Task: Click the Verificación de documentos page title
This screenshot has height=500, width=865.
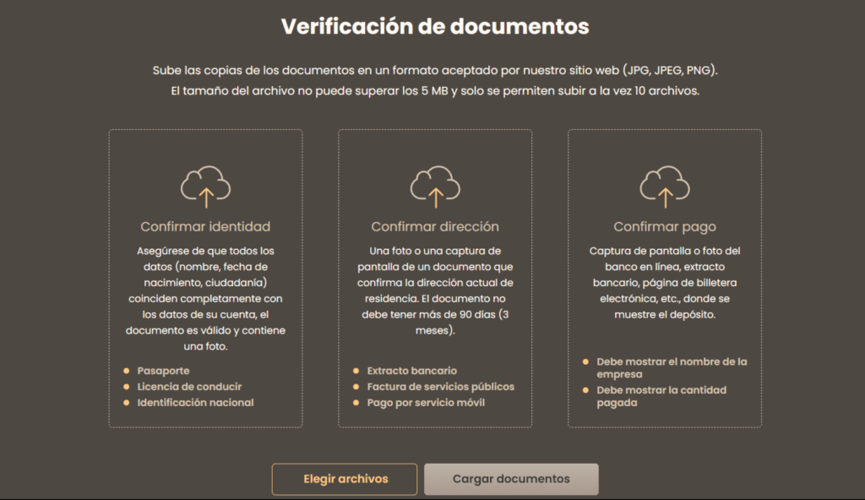Action: click(435, 26)
